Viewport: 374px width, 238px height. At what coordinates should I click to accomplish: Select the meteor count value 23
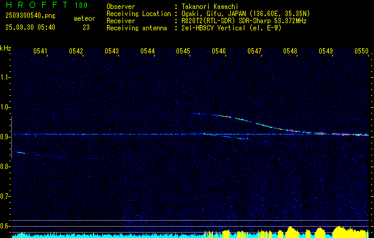tap(86, 27)
